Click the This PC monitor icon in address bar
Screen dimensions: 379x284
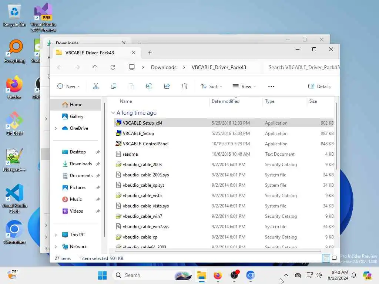click(x=132, y=67)
